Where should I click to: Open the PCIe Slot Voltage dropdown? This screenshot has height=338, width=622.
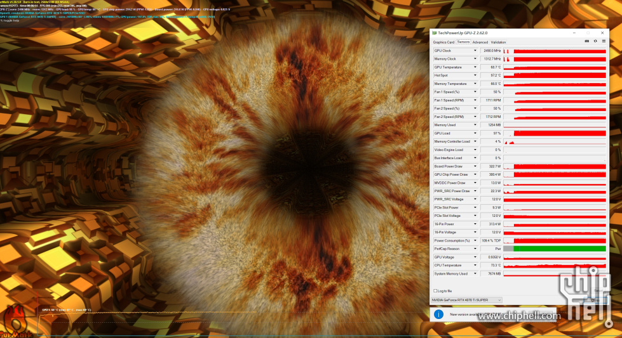click(x=475, y=216)
